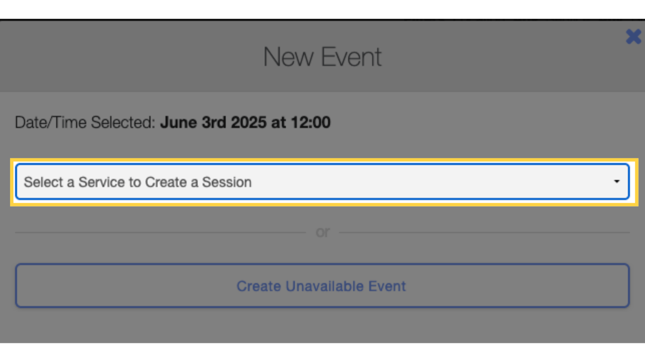The width and height of the screenshot is (645, 362).
Task: Click the divider line left of "or"
Action: click(x=161, y=232)
